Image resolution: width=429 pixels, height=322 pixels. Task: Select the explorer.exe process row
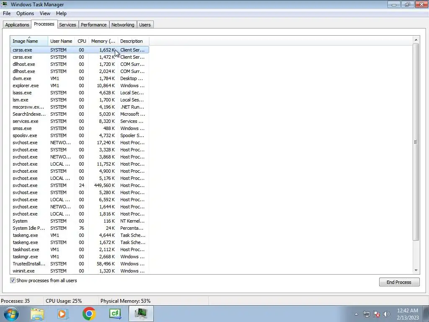tap(80, 86)
